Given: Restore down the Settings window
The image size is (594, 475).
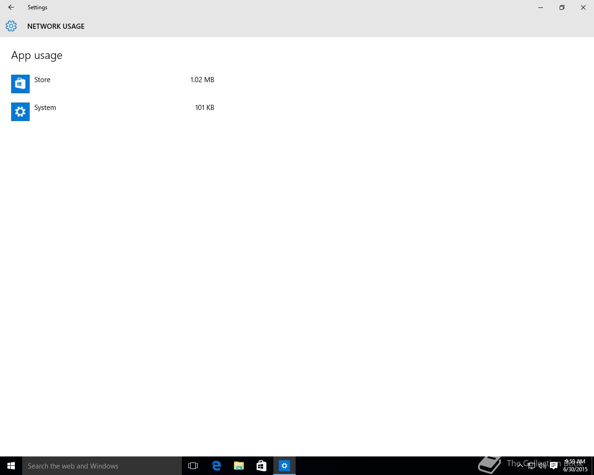Looking at the screenshot, I should point(562,7).
